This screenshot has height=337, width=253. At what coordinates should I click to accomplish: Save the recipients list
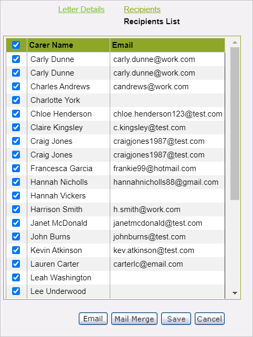pos(176,319)
